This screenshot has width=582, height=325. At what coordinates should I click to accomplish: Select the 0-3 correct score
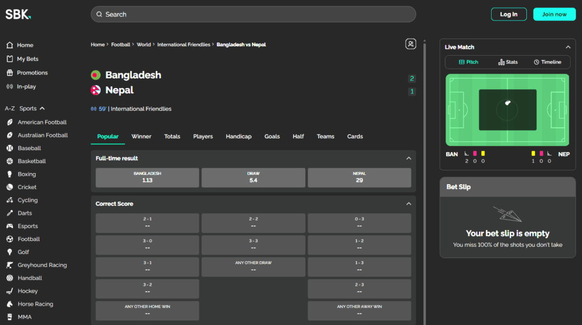[359, 223]
